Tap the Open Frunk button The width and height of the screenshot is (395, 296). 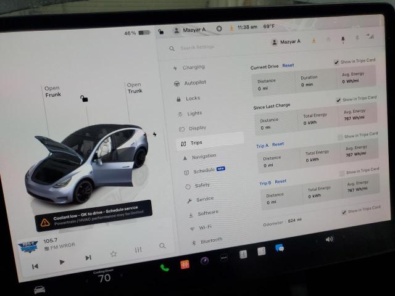(x=52, y=91)
